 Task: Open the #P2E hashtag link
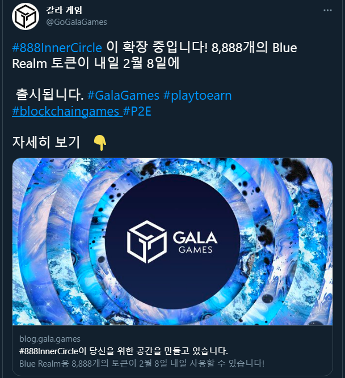point(137,111)
